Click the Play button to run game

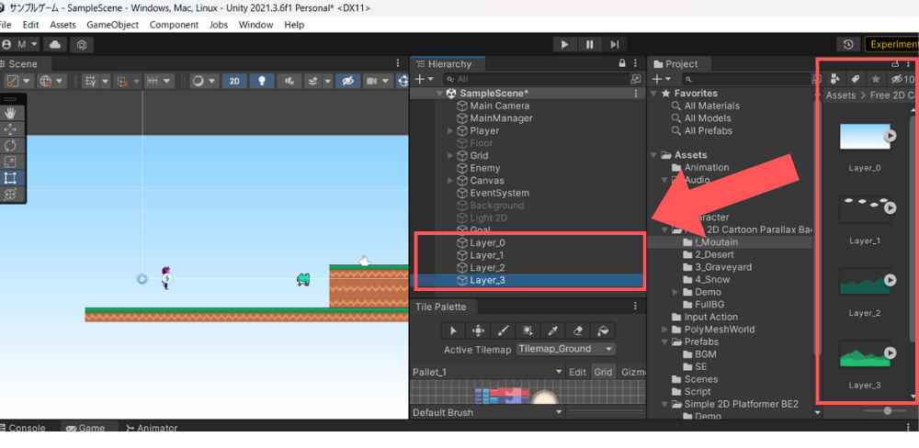tap(564, 44)
